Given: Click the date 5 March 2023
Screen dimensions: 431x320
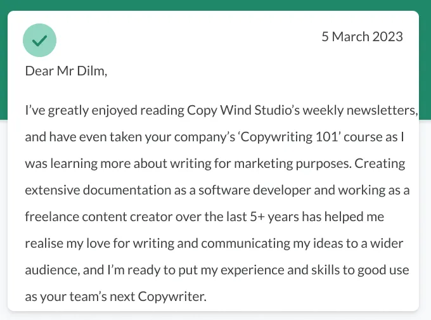Looking at the screenshot, I should coord(362,37).
